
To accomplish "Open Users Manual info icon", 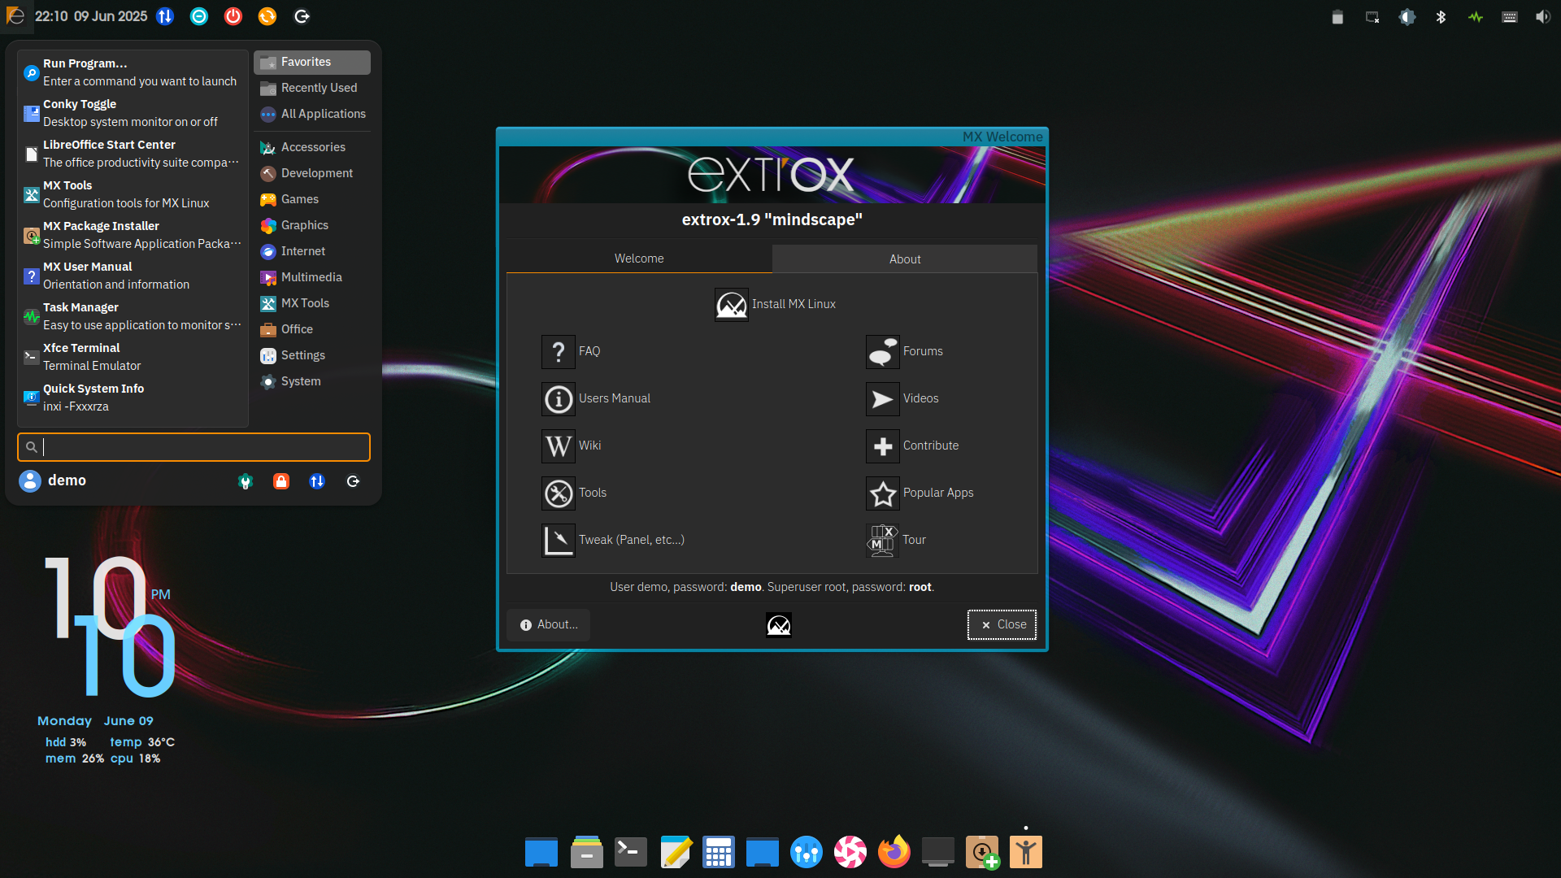I will pos(559,398).
